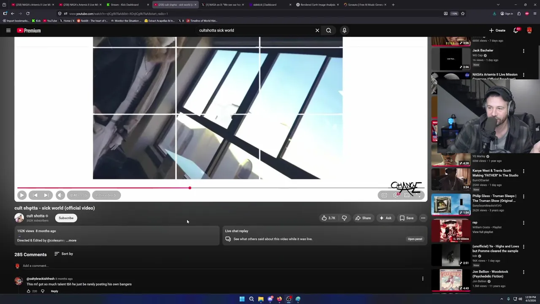The image size is (540, 304).
Task: Open player settings gear
Action: click(396, 195)
